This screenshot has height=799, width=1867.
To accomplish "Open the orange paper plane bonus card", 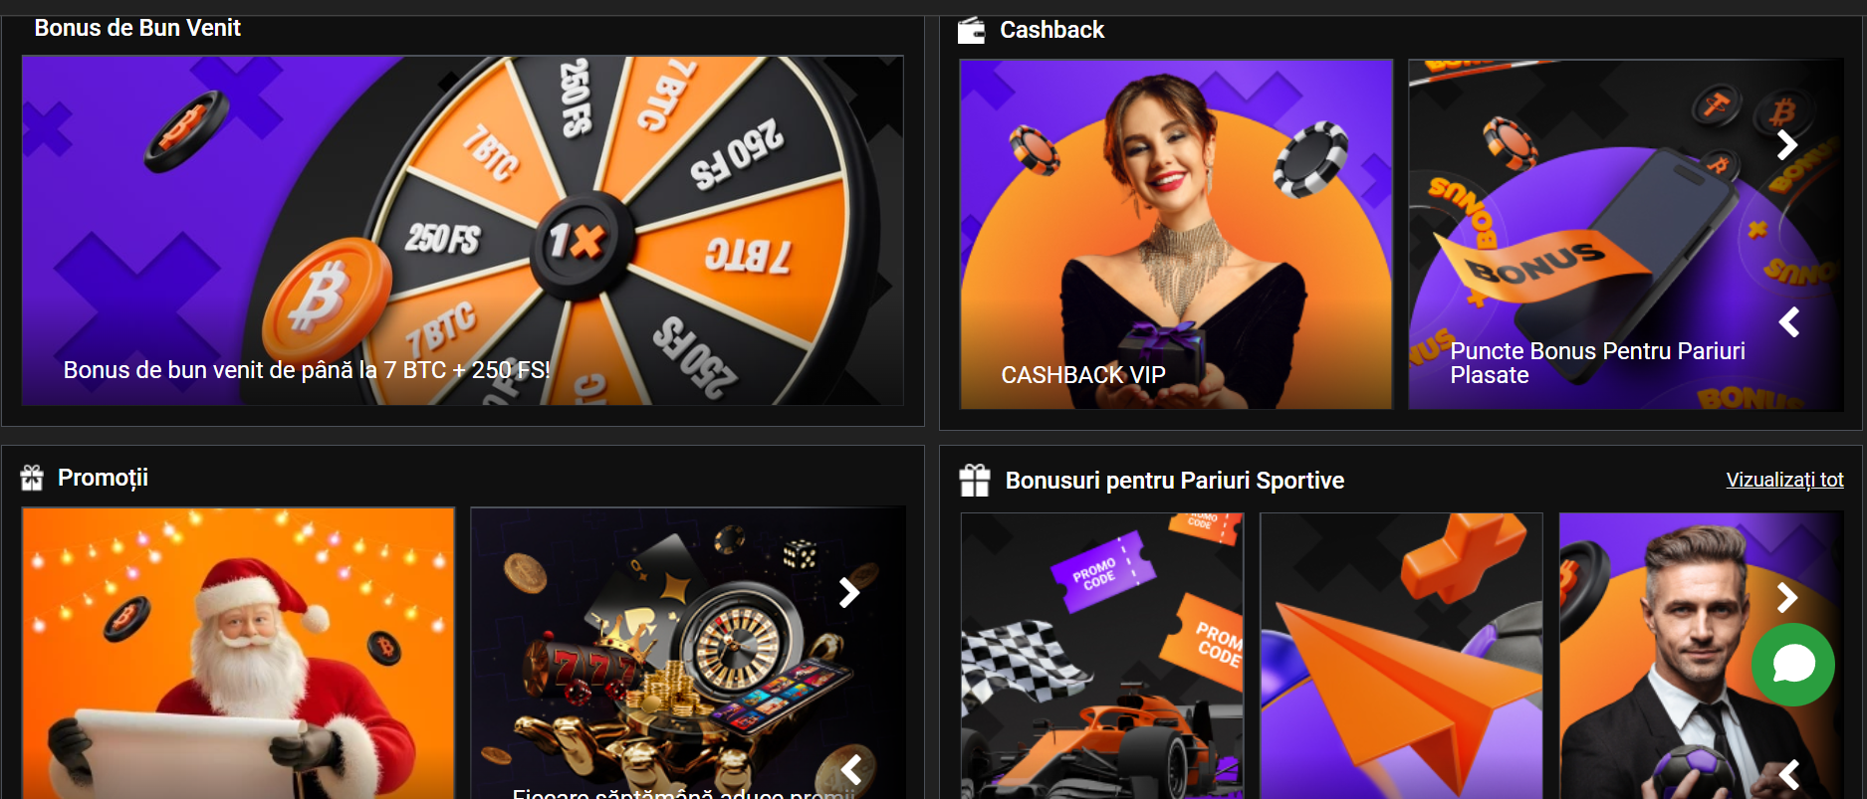I will click(1401, 656).
